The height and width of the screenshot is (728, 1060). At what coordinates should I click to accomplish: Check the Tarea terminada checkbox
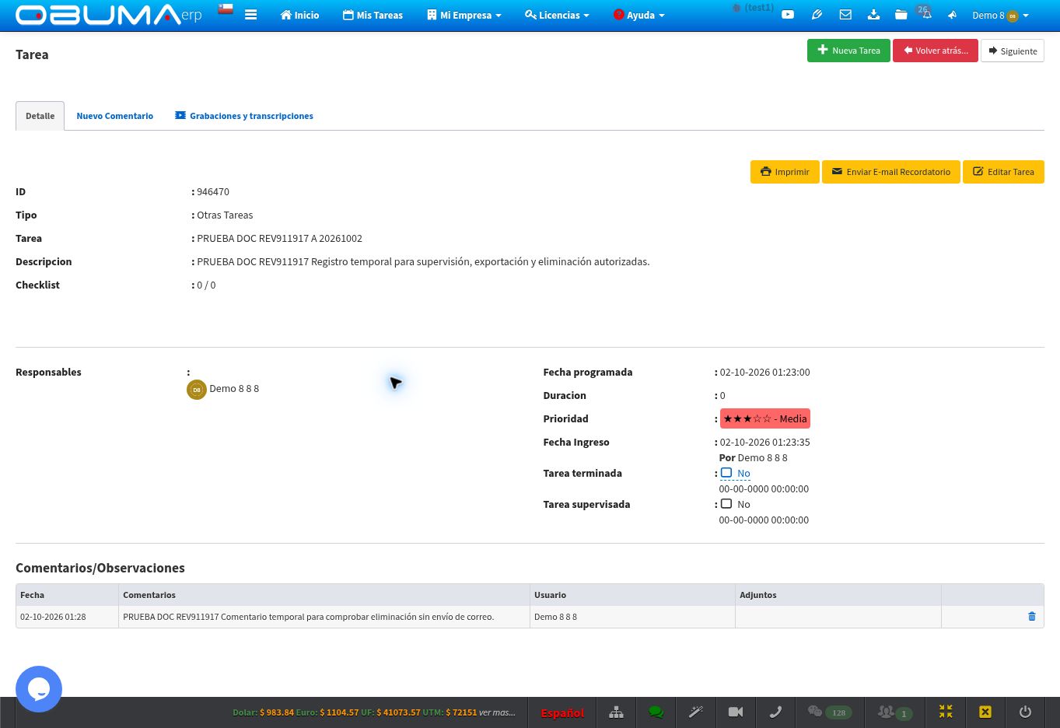click(726, 472)
